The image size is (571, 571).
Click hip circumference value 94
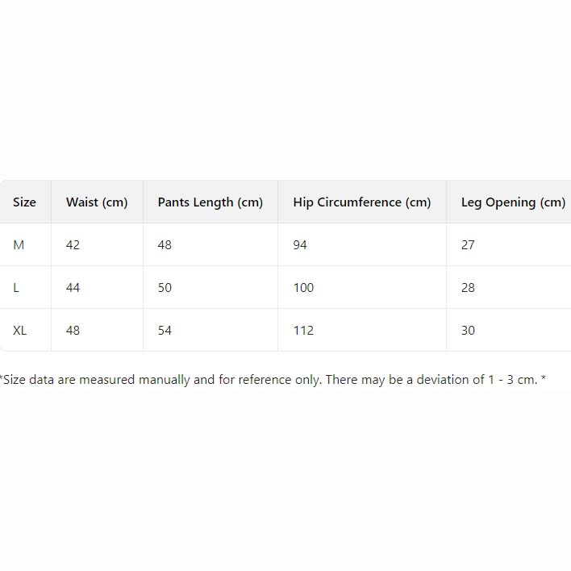pos(300,245)
